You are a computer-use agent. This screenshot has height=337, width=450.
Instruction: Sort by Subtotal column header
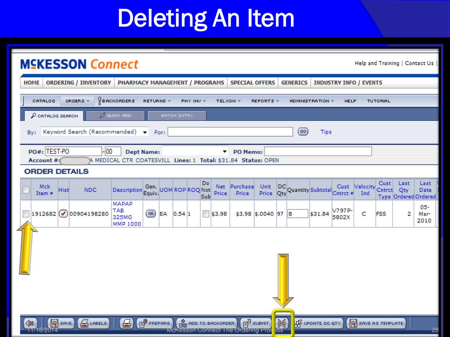click(321, 190)
